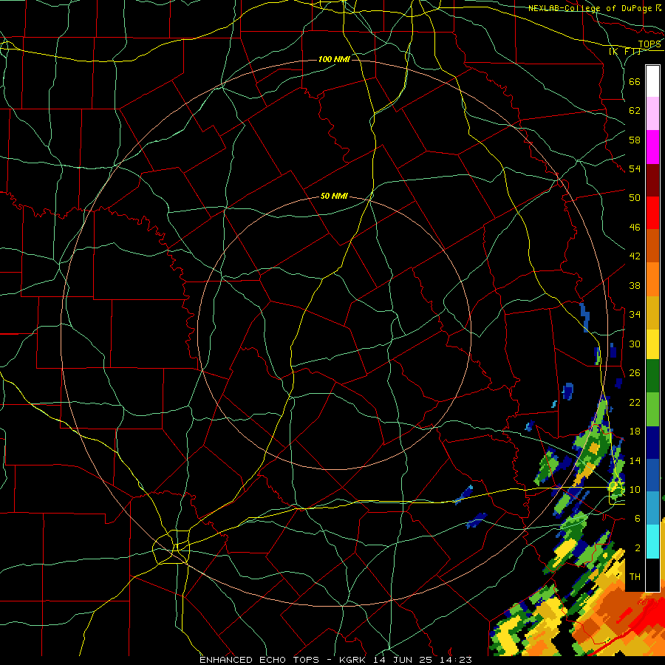Click the gold swatch between 38 and 34

click(x=652, y=312)
